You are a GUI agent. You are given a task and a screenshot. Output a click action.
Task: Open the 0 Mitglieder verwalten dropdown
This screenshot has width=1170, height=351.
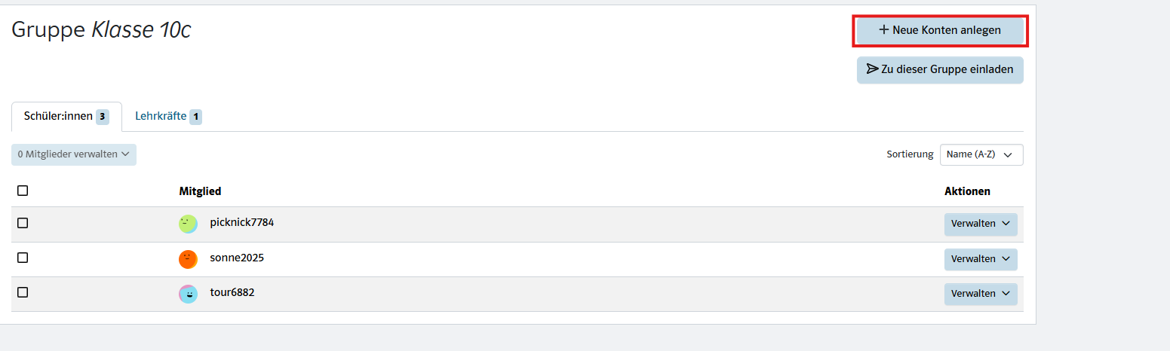click(74, 154)
